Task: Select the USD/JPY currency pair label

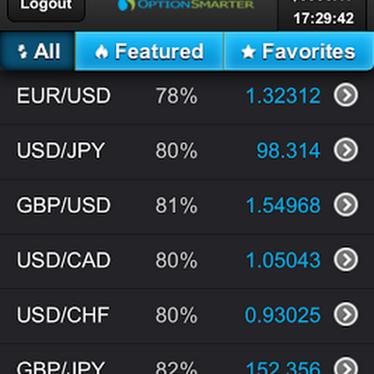Action: click(x=60, y=150)
